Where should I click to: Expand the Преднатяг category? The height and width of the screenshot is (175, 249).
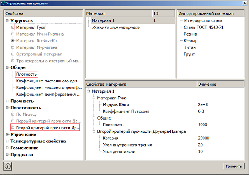[x=7, y=155]
